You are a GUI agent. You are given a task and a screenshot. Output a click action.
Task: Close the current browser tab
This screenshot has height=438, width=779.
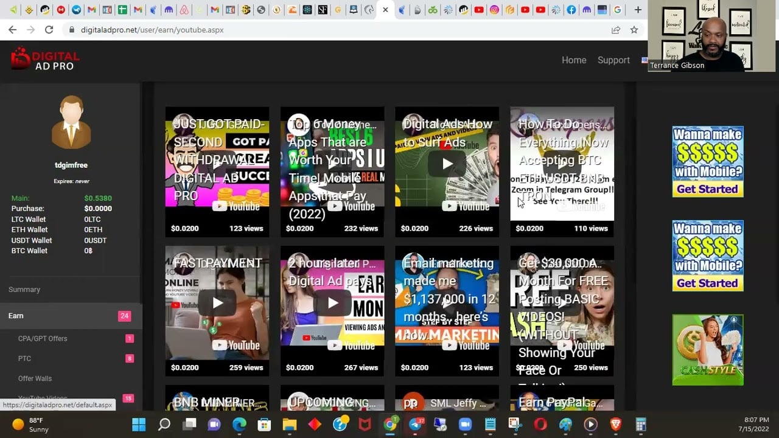(385, 10)
